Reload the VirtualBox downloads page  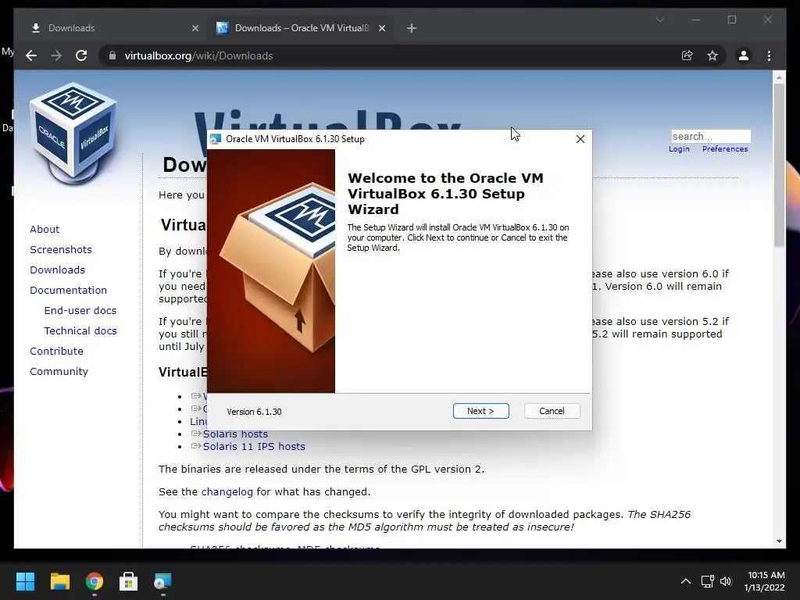pyautogui.click(x=81, y=55)
